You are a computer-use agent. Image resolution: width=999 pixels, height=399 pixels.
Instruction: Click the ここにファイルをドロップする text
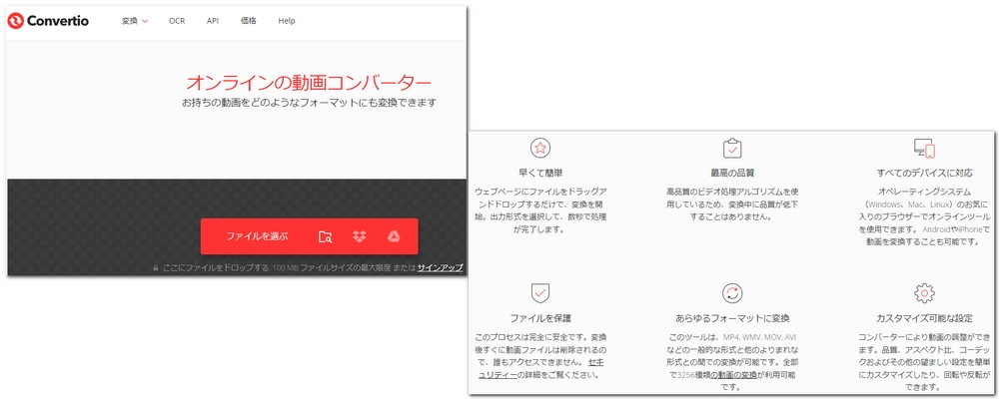216,268
